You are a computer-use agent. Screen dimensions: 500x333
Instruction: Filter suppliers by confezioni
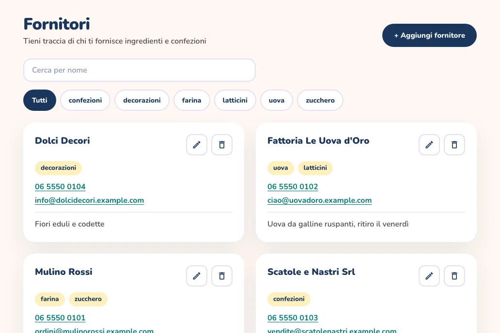(x=85, y=100)
